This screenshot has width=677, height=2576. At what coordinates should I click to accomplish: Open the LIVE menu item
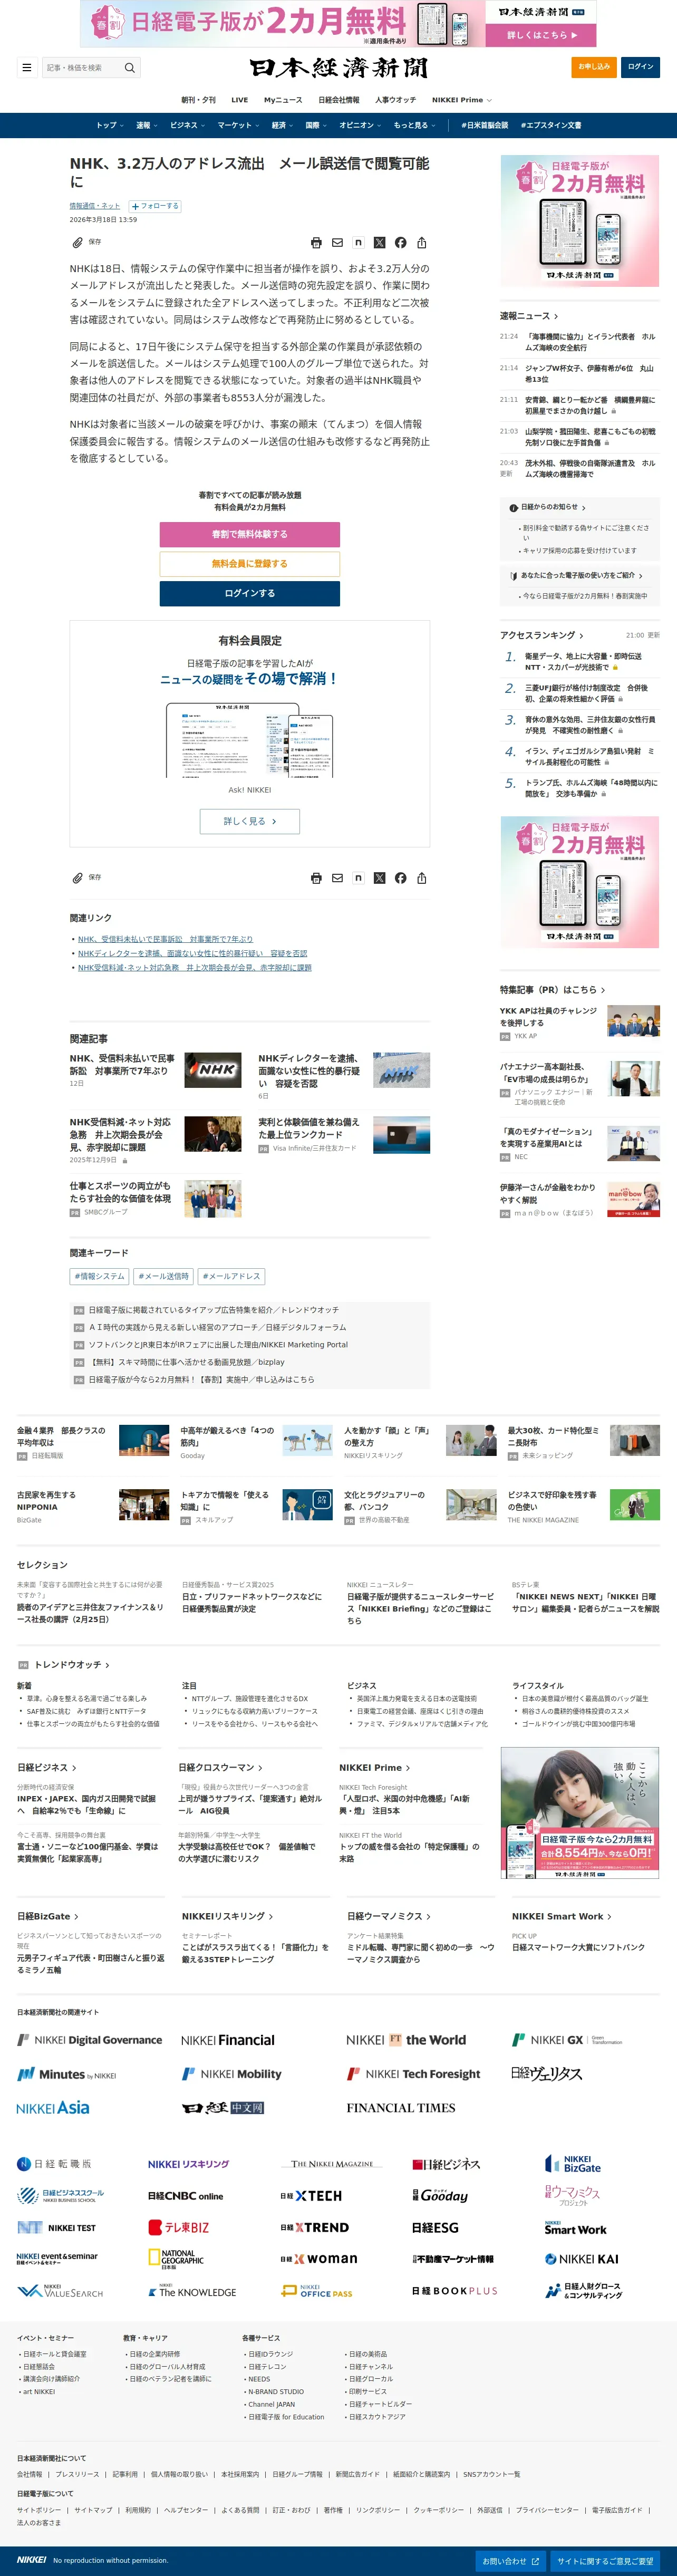click(240, 100)
